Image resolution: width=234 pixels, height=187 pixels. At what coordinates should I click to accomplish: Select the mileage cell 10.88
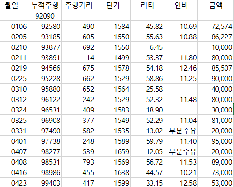pos(181,37)
